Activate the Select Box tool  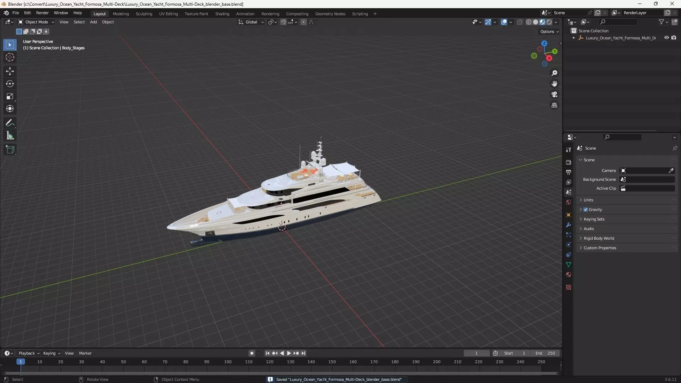pyautogui.click(x=10, y=45)
